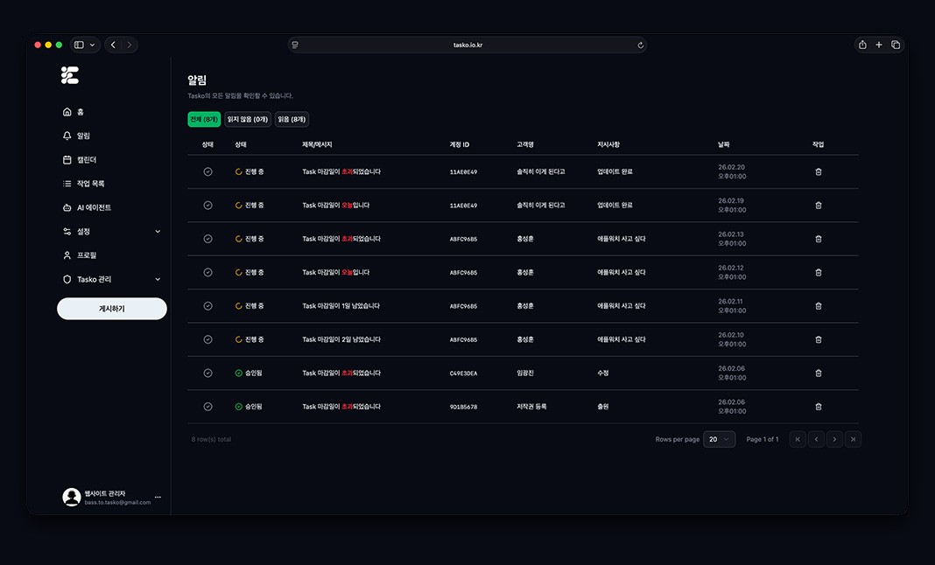Toggle read status on the 26.02.11 row

pyautogui.click(x=207, y=306)
